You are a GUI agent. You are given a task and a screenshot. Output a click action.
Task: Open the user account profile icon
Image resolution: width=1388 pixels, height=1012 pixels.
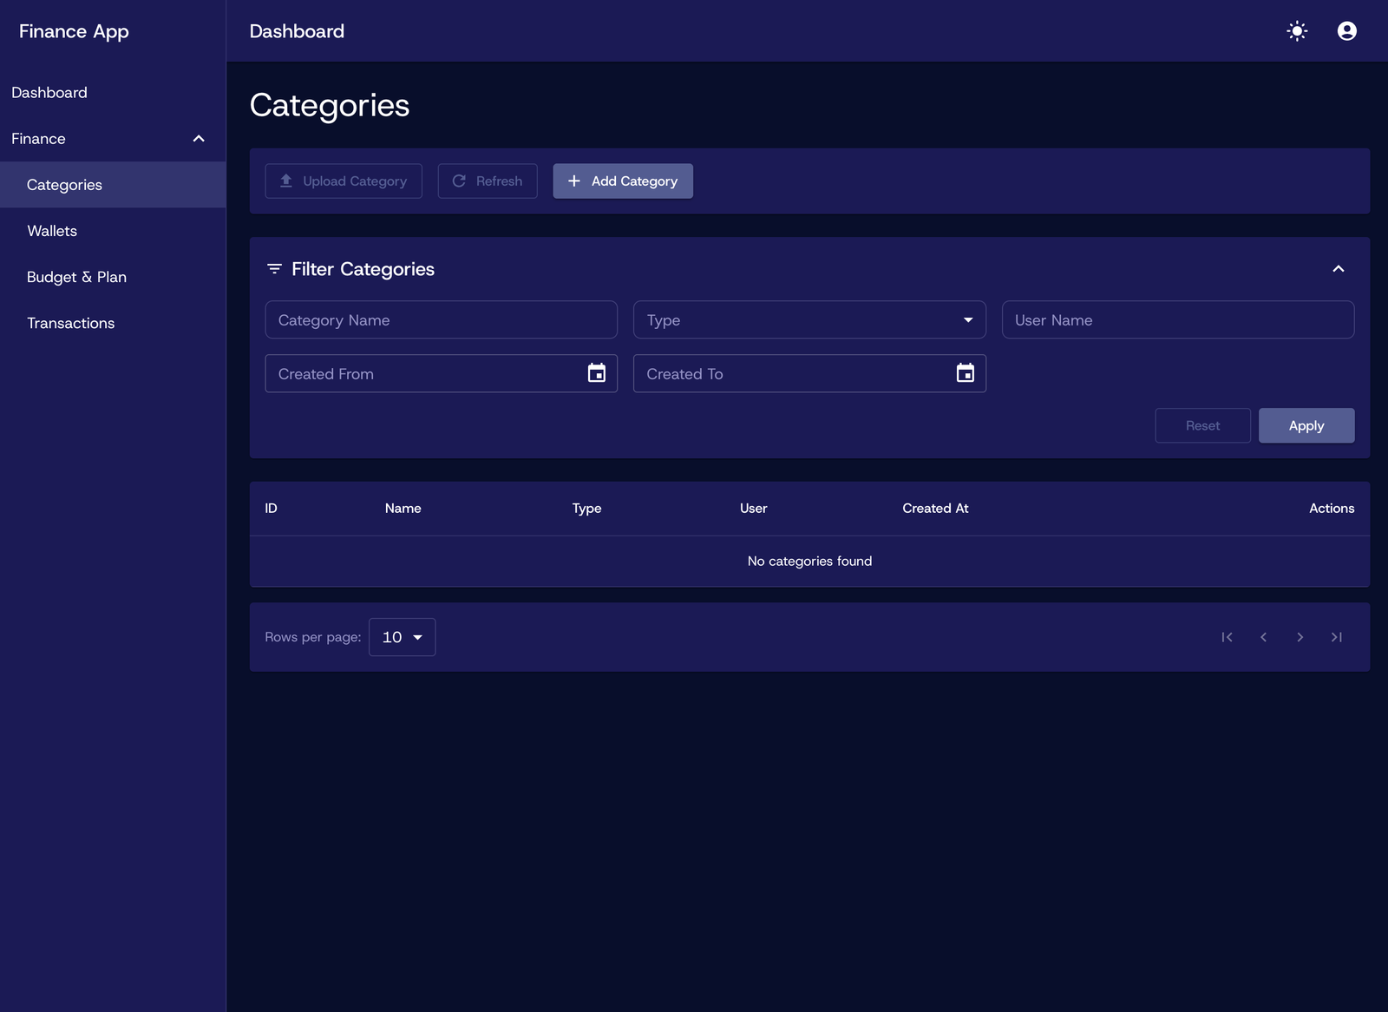click(x=1346, y=31)
